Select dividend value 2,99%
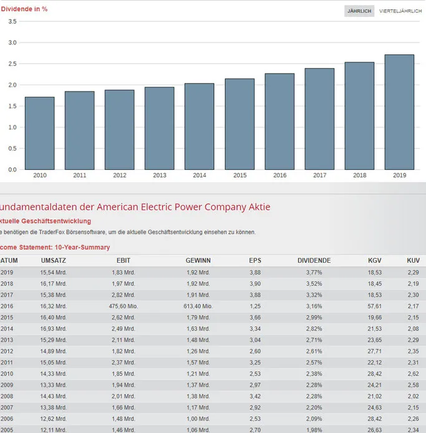Viewport: 426px width, 433px height. pyautogui.click(x=314, y=318)
